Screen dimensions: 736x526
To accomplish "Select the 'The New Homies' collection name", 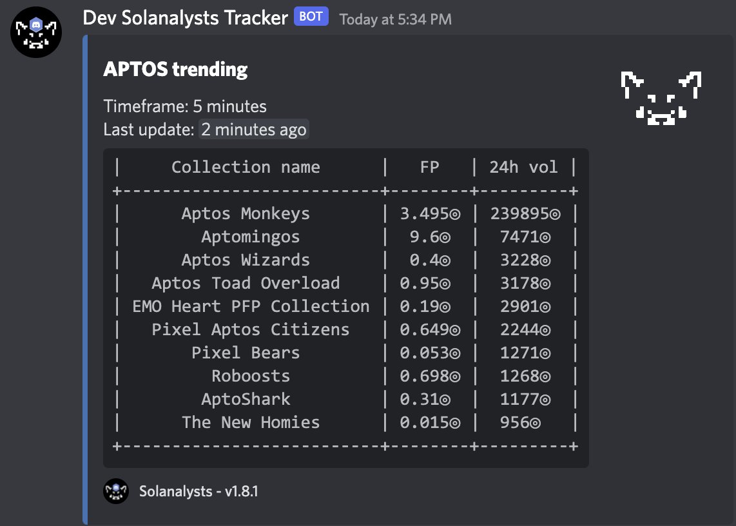I will point(251,423).
